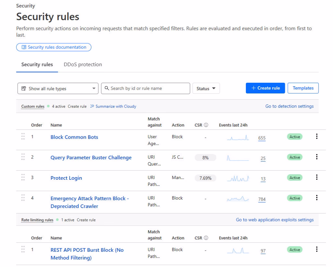Grab the drag handle of Query Parameter Buster Challenge
Image resolution: width=333 pixels, height=267 pixels.
(x=23, y=157)
